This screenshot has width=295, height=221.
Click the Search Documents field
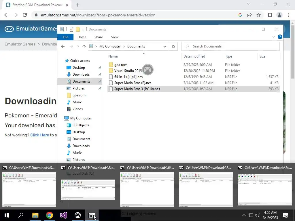(x=230, y=46)
